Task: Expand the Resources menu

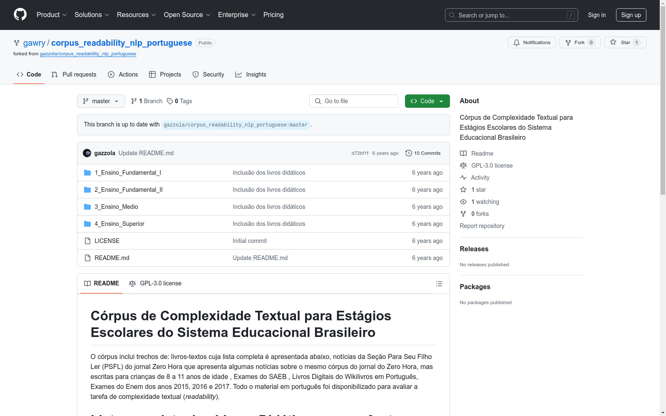Action: pos(136,15)
